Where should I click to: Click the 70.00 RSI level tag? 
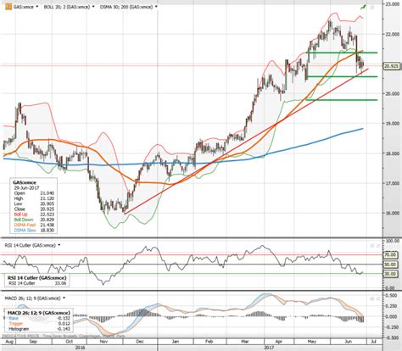pos(390,255)
